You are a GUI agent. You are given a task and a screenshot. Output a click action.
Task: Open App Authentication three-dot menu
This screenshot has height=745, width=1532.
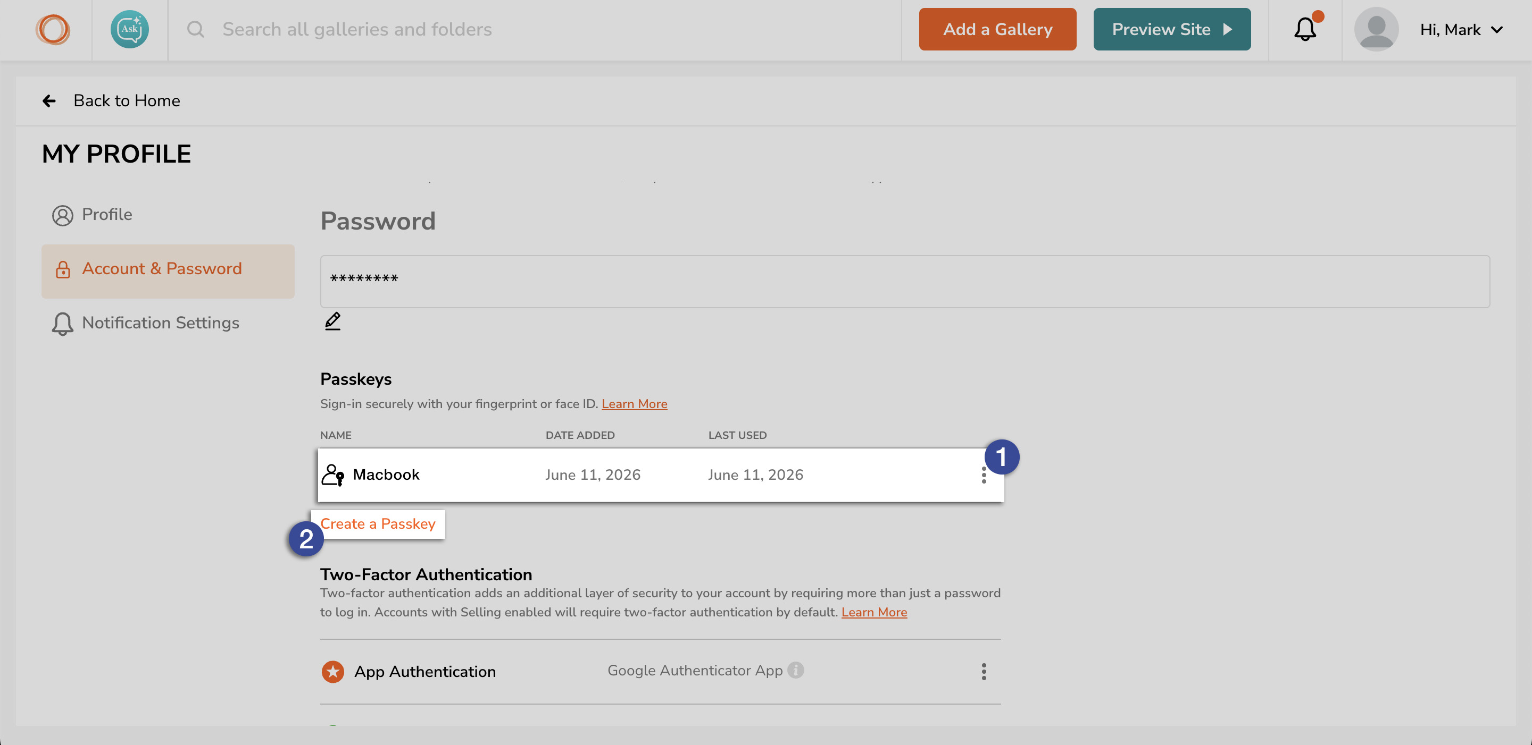pos(984,671)
